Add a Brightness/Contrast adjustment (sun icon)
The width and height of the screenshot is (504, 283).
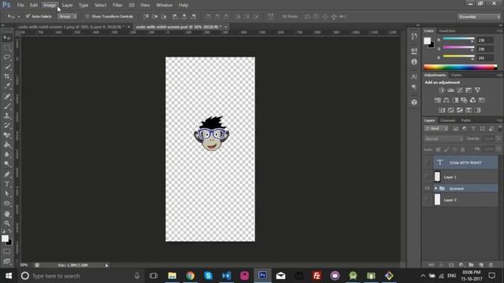(x=442, y=90)
